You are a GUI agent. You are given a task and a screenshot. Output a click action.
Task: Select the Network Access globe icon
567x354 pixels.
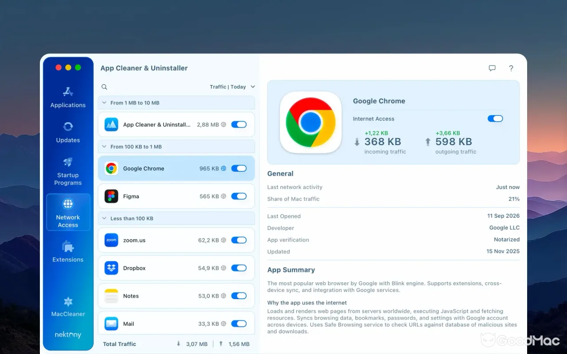pos(68,204)
